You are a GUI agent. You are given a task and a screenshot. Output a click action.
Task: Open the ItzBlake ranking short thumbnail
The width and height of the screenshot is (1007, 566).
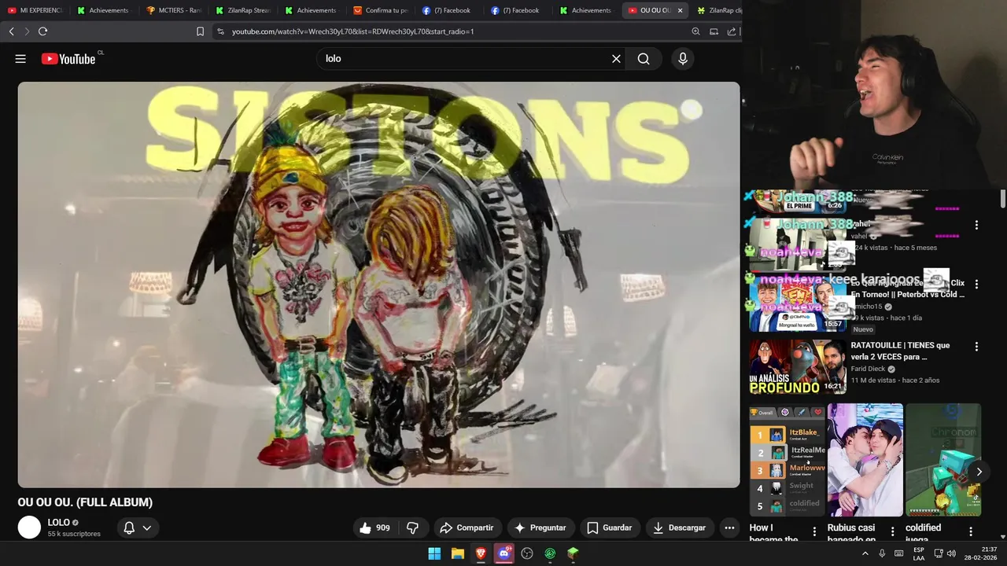pyautogui.click(x=787, y=460)
